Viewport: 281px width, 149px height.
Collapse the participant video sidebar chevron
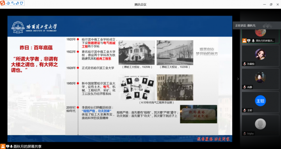point(238,79)
